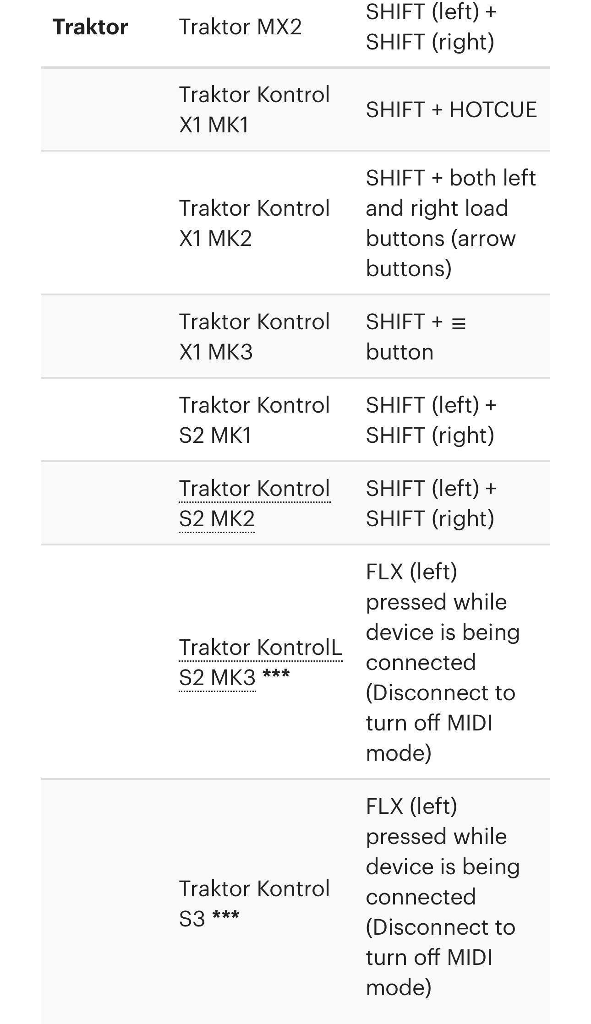
Task: Click the SHIFT shortcut text for S2 MK2
Action: pyautogui.click(x=431, y=503)
